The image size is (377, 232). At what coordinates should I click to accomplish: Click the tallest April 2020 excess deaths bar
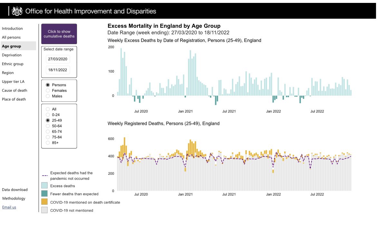[121, 72]
